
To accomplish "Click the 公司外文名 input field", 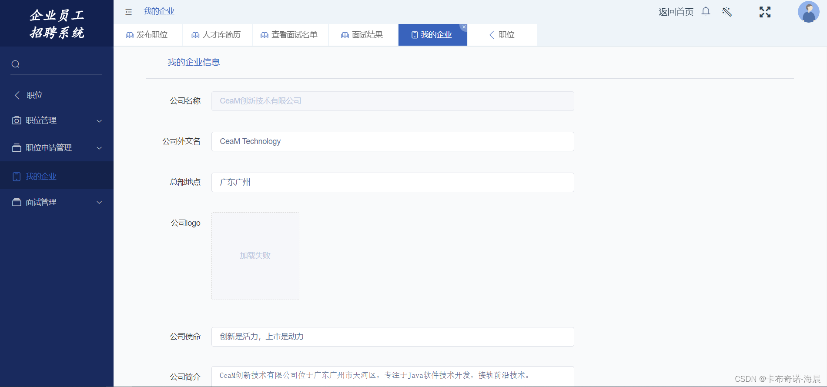I will [x=392, y=141].
